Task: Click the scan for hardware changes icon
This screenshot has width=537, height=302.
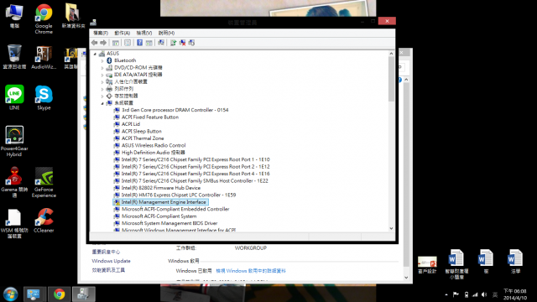Action: pyautogui.click(x=161, y=43)
